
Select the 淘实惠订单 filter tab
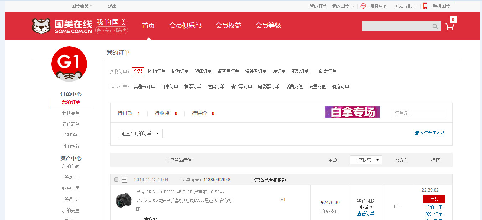point(229,71)
